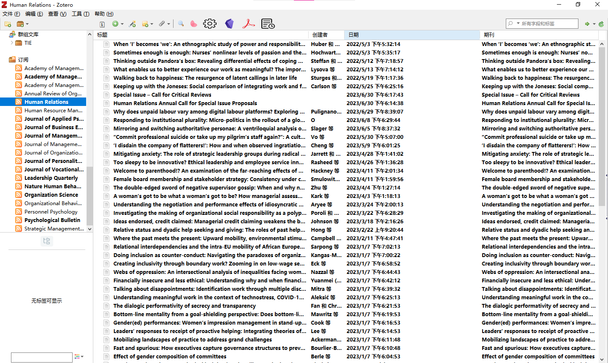This screenshot has width=608, height=363.
Task: Open the New Library dropdown arrow
Action: [27, 24]
